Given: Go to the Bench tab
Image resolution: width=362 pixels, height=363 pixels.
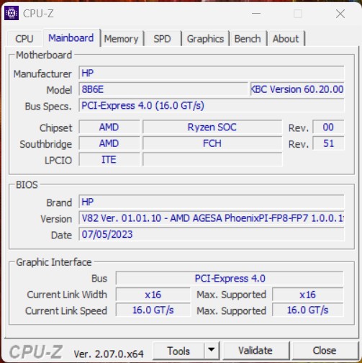Looking at the screenshot, I should tap(248, 39).
